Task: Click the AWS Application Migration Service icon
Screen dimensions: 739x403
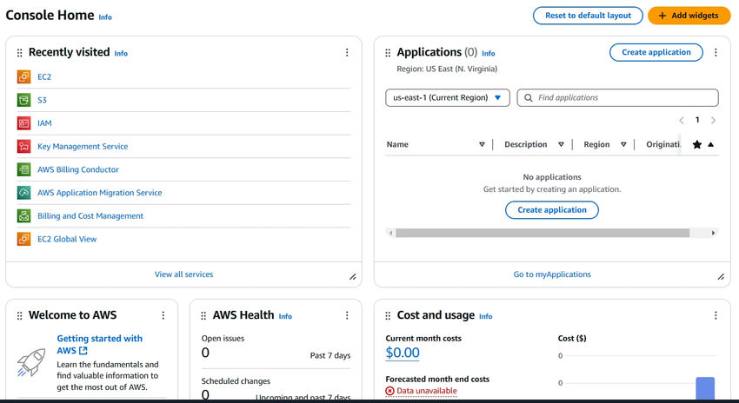Action: [x=23, y=193]
